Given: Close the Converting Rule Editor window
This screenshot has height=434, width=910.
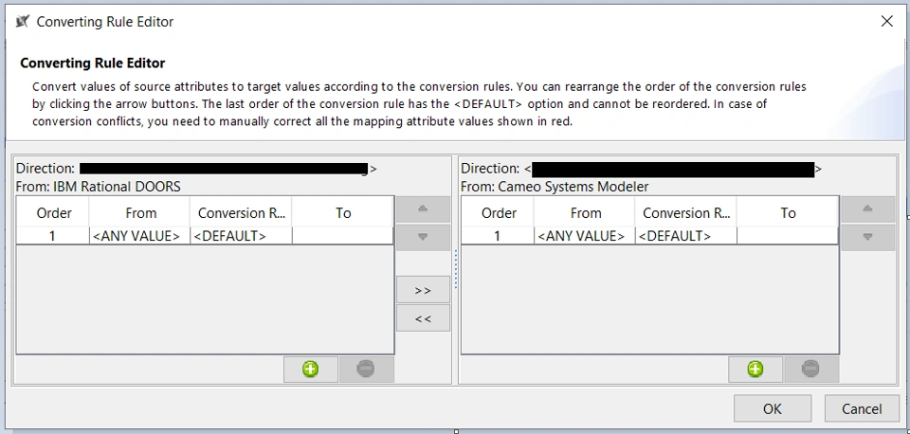Looking at the screenshot, I should click(x=886, y=21).
